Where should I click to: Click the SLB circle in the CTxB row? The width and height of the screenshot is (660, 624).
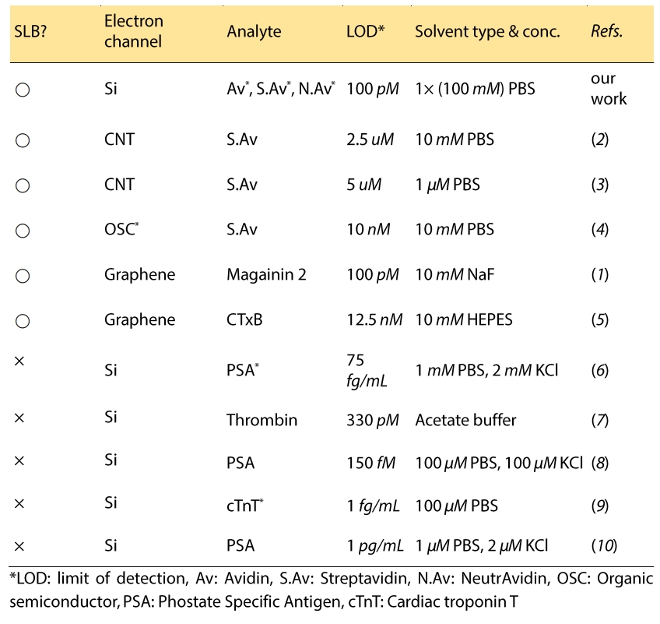point(22,320)
